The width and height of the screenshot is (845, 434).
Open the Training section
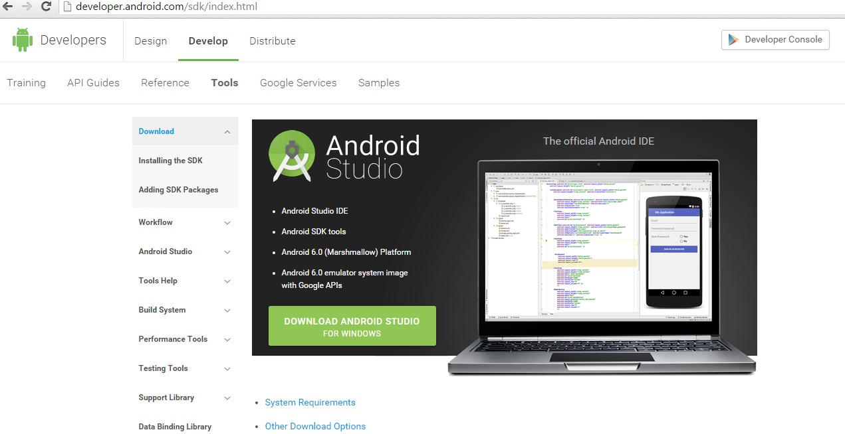click(27, 83)
